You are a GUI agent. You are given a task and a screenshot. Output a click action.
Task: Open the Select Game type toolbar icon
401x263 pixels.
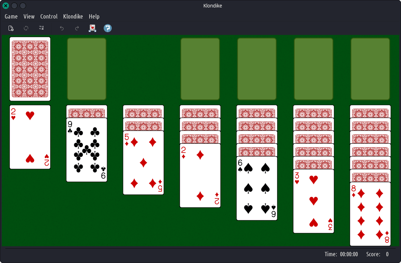click(x=41, y=28)
